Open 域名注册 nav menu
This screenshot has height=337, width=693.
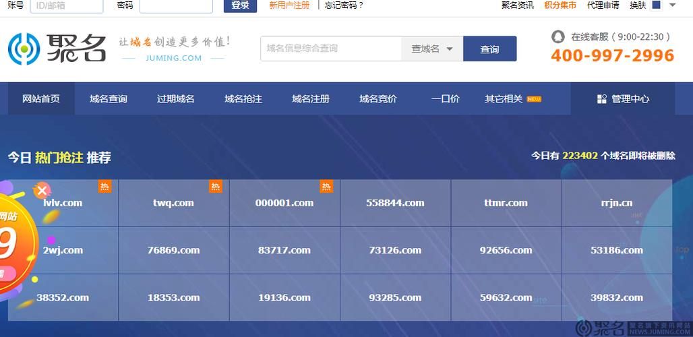311,99
